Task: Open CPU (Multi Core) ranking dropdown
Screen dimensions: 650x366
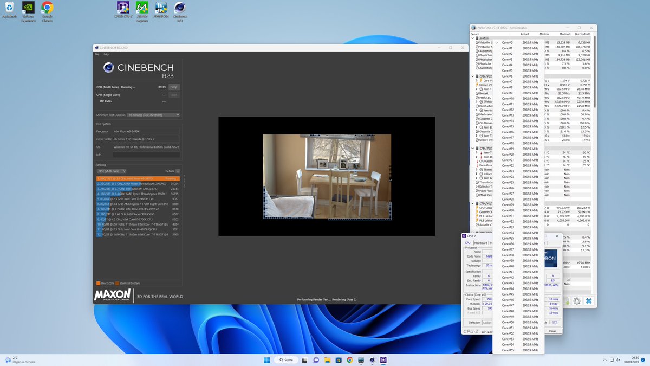Action: [x=112, y=171]
